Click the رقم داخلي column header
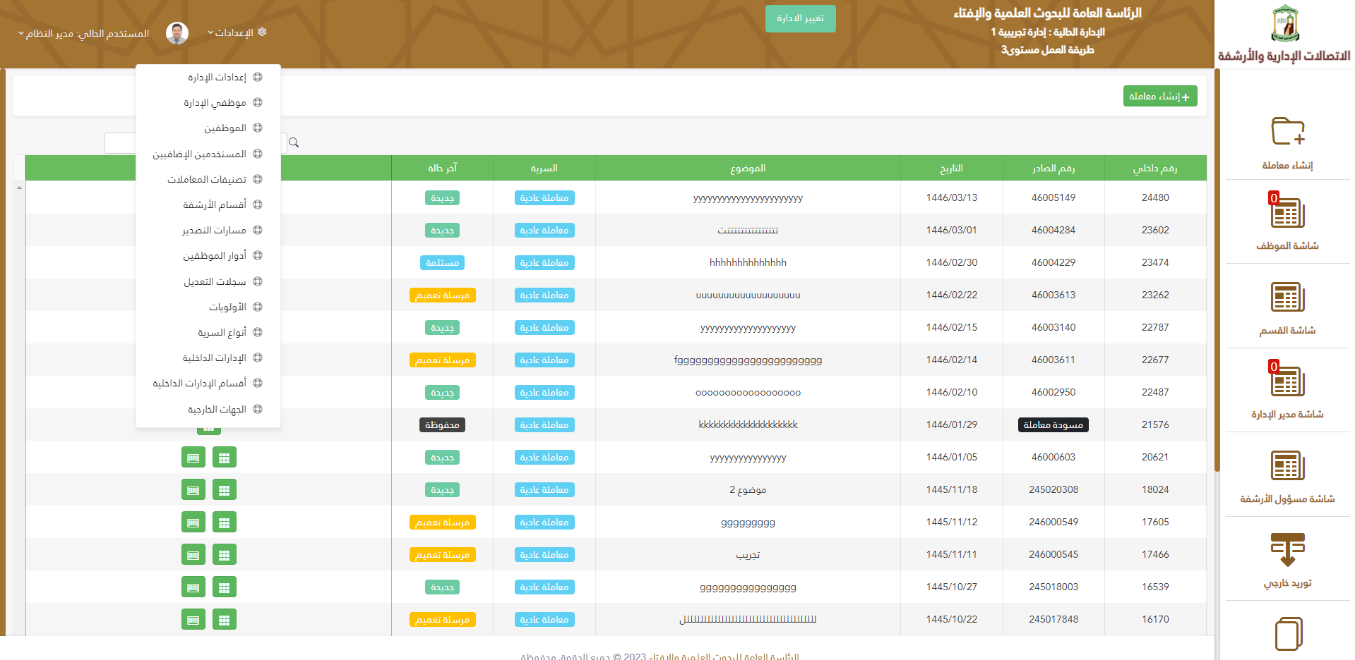 (1154, 168)
